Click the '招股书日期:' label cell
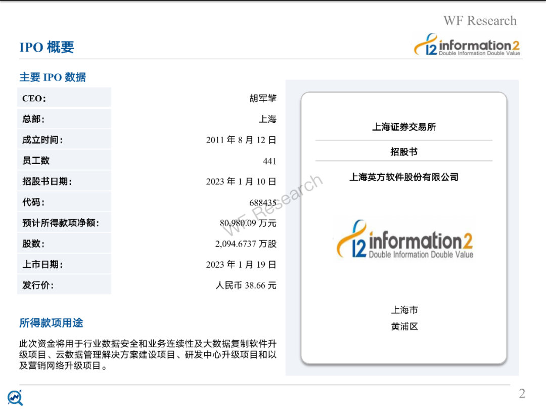This screenshot has width=546, height=410. tap(64, 181)
